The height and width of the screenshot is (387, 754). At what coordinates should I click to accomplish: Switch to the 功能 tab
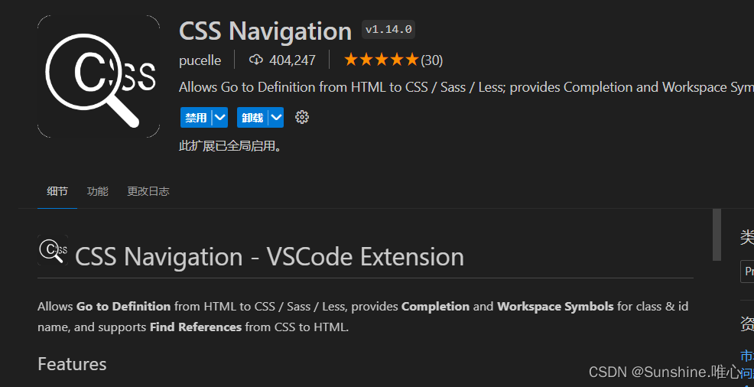98,191
